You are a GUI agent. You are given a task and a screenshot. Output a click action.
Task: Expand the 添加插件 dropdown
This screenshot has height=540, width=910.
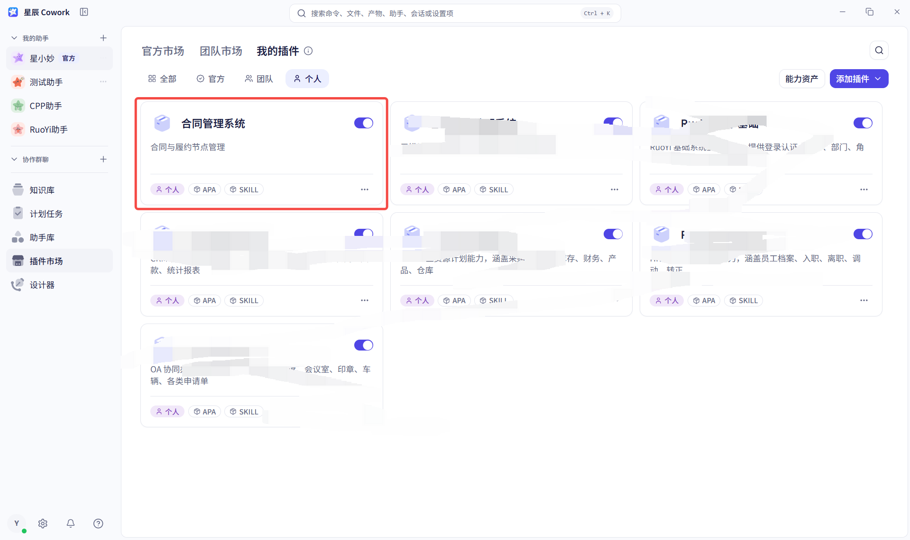pos(859,79)
